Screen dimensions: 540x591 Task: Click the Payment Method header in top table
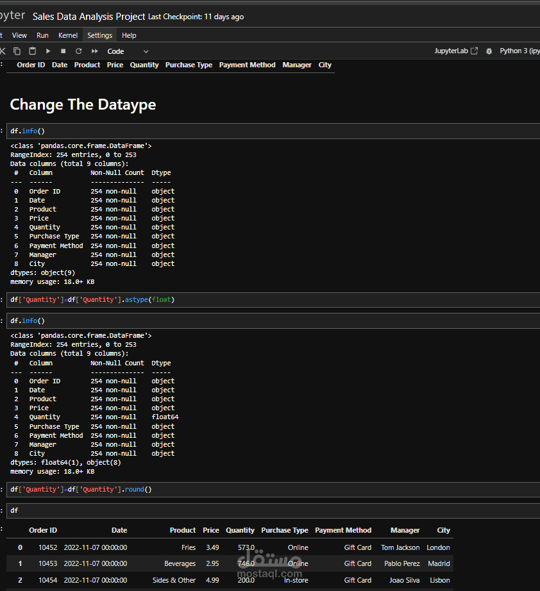[248, 65]
